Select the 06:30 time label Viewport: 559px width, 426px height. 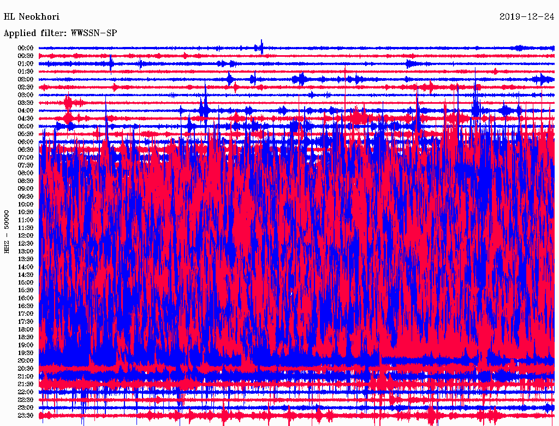click(x=26, y=150)
